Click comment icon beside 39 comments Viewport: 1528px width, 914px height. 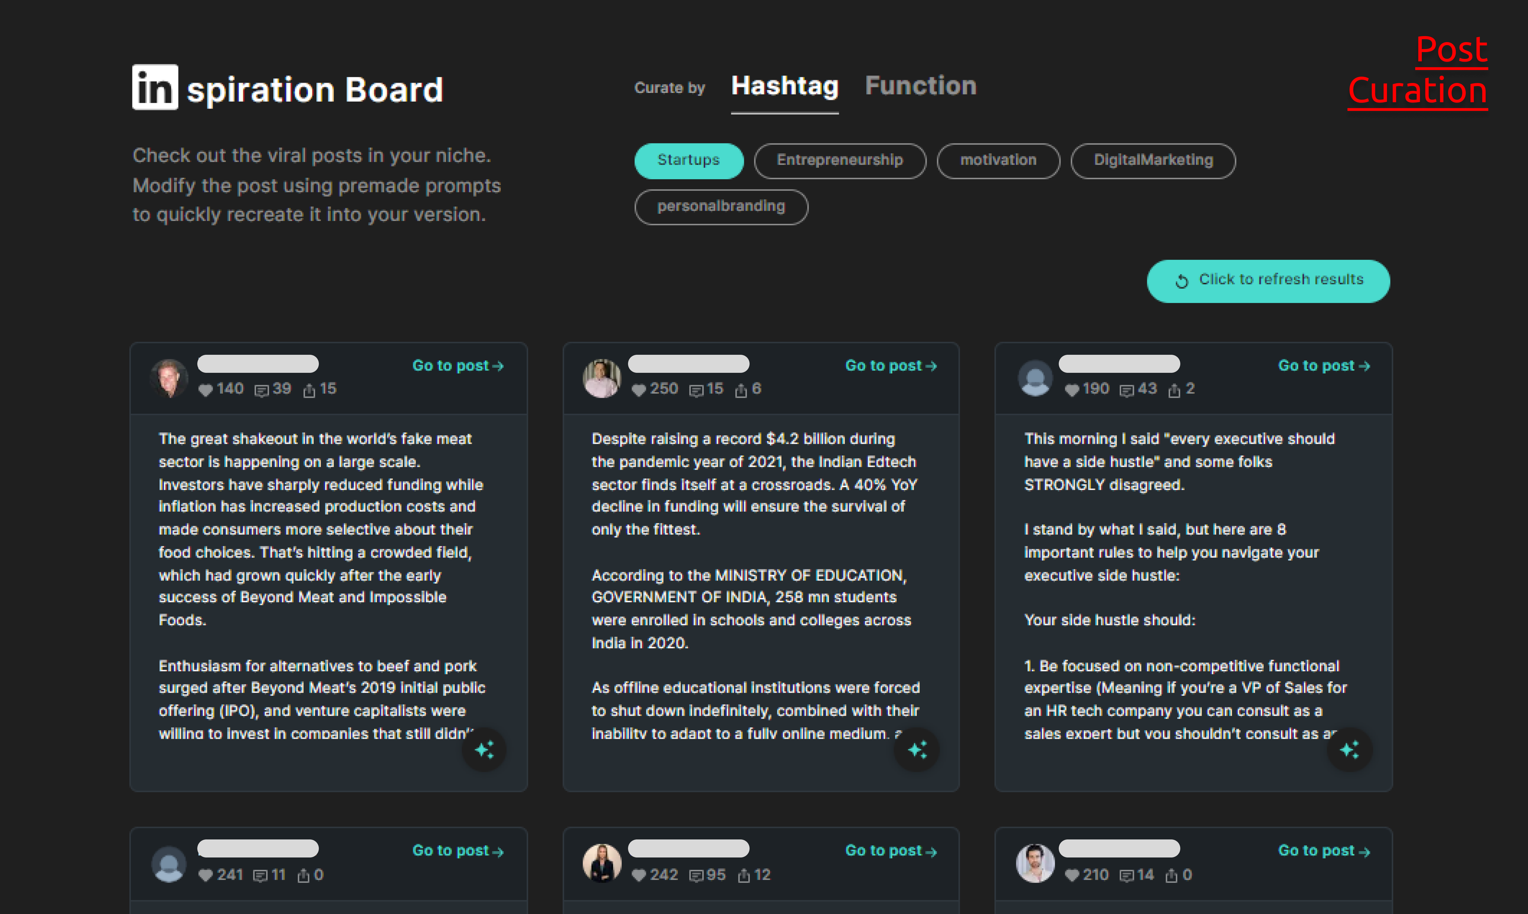click(262, 391)
